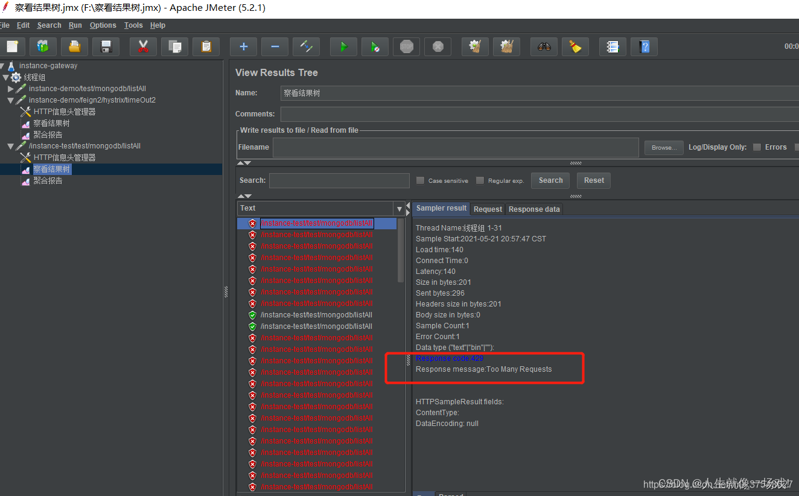Image resolution: width=799 pixels, height=496 pixels.
Task: Click pipette icon of /instance-test/test/mongodb/listAll sampler
Action: tap(21, 146)
